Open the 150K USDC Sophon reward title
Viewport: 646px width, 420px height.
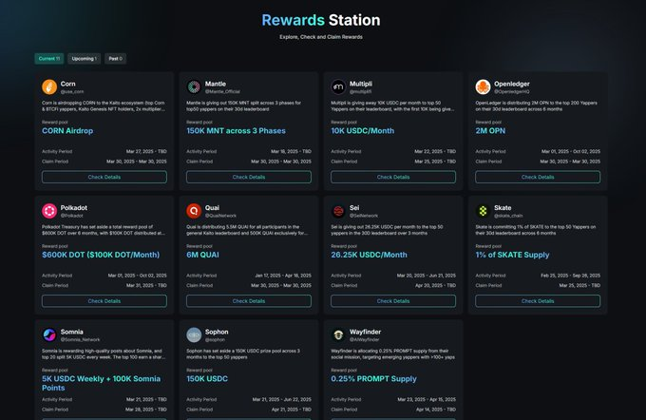pyautogui.click(x=207, y=379)
